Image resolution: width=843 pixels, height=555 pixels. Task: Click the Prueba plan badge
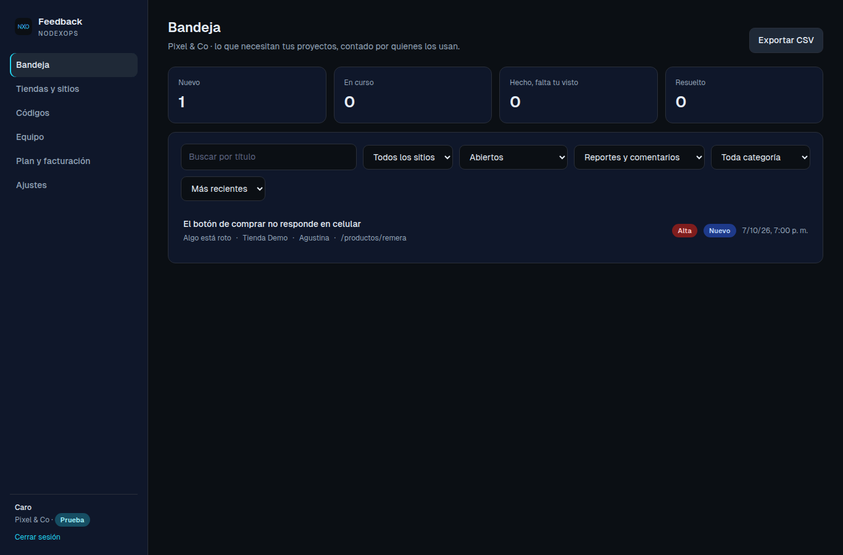click(x=72, y=520)
